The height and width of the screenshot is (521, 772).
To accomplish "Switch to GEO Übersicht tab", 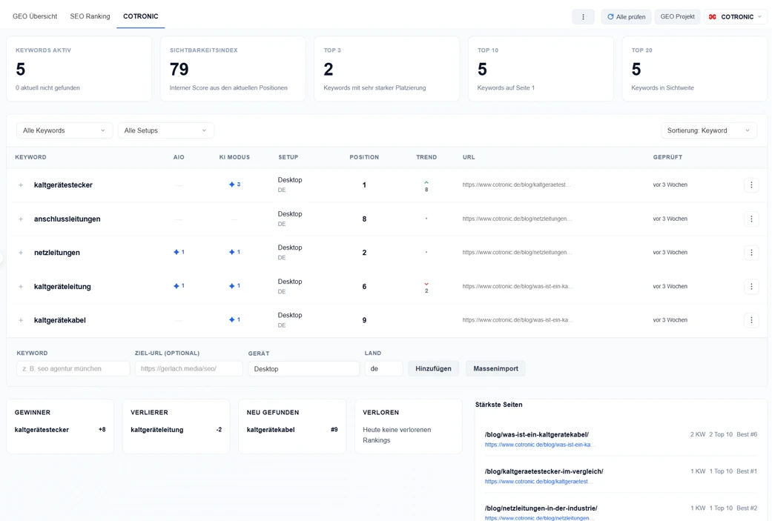I will [x=35, y=16].
